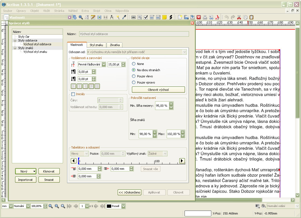This screenshot has height=218, width=301.
Task: Click the magnifier Zoom tool in toolbar
Action: click(x=81, y=17)
